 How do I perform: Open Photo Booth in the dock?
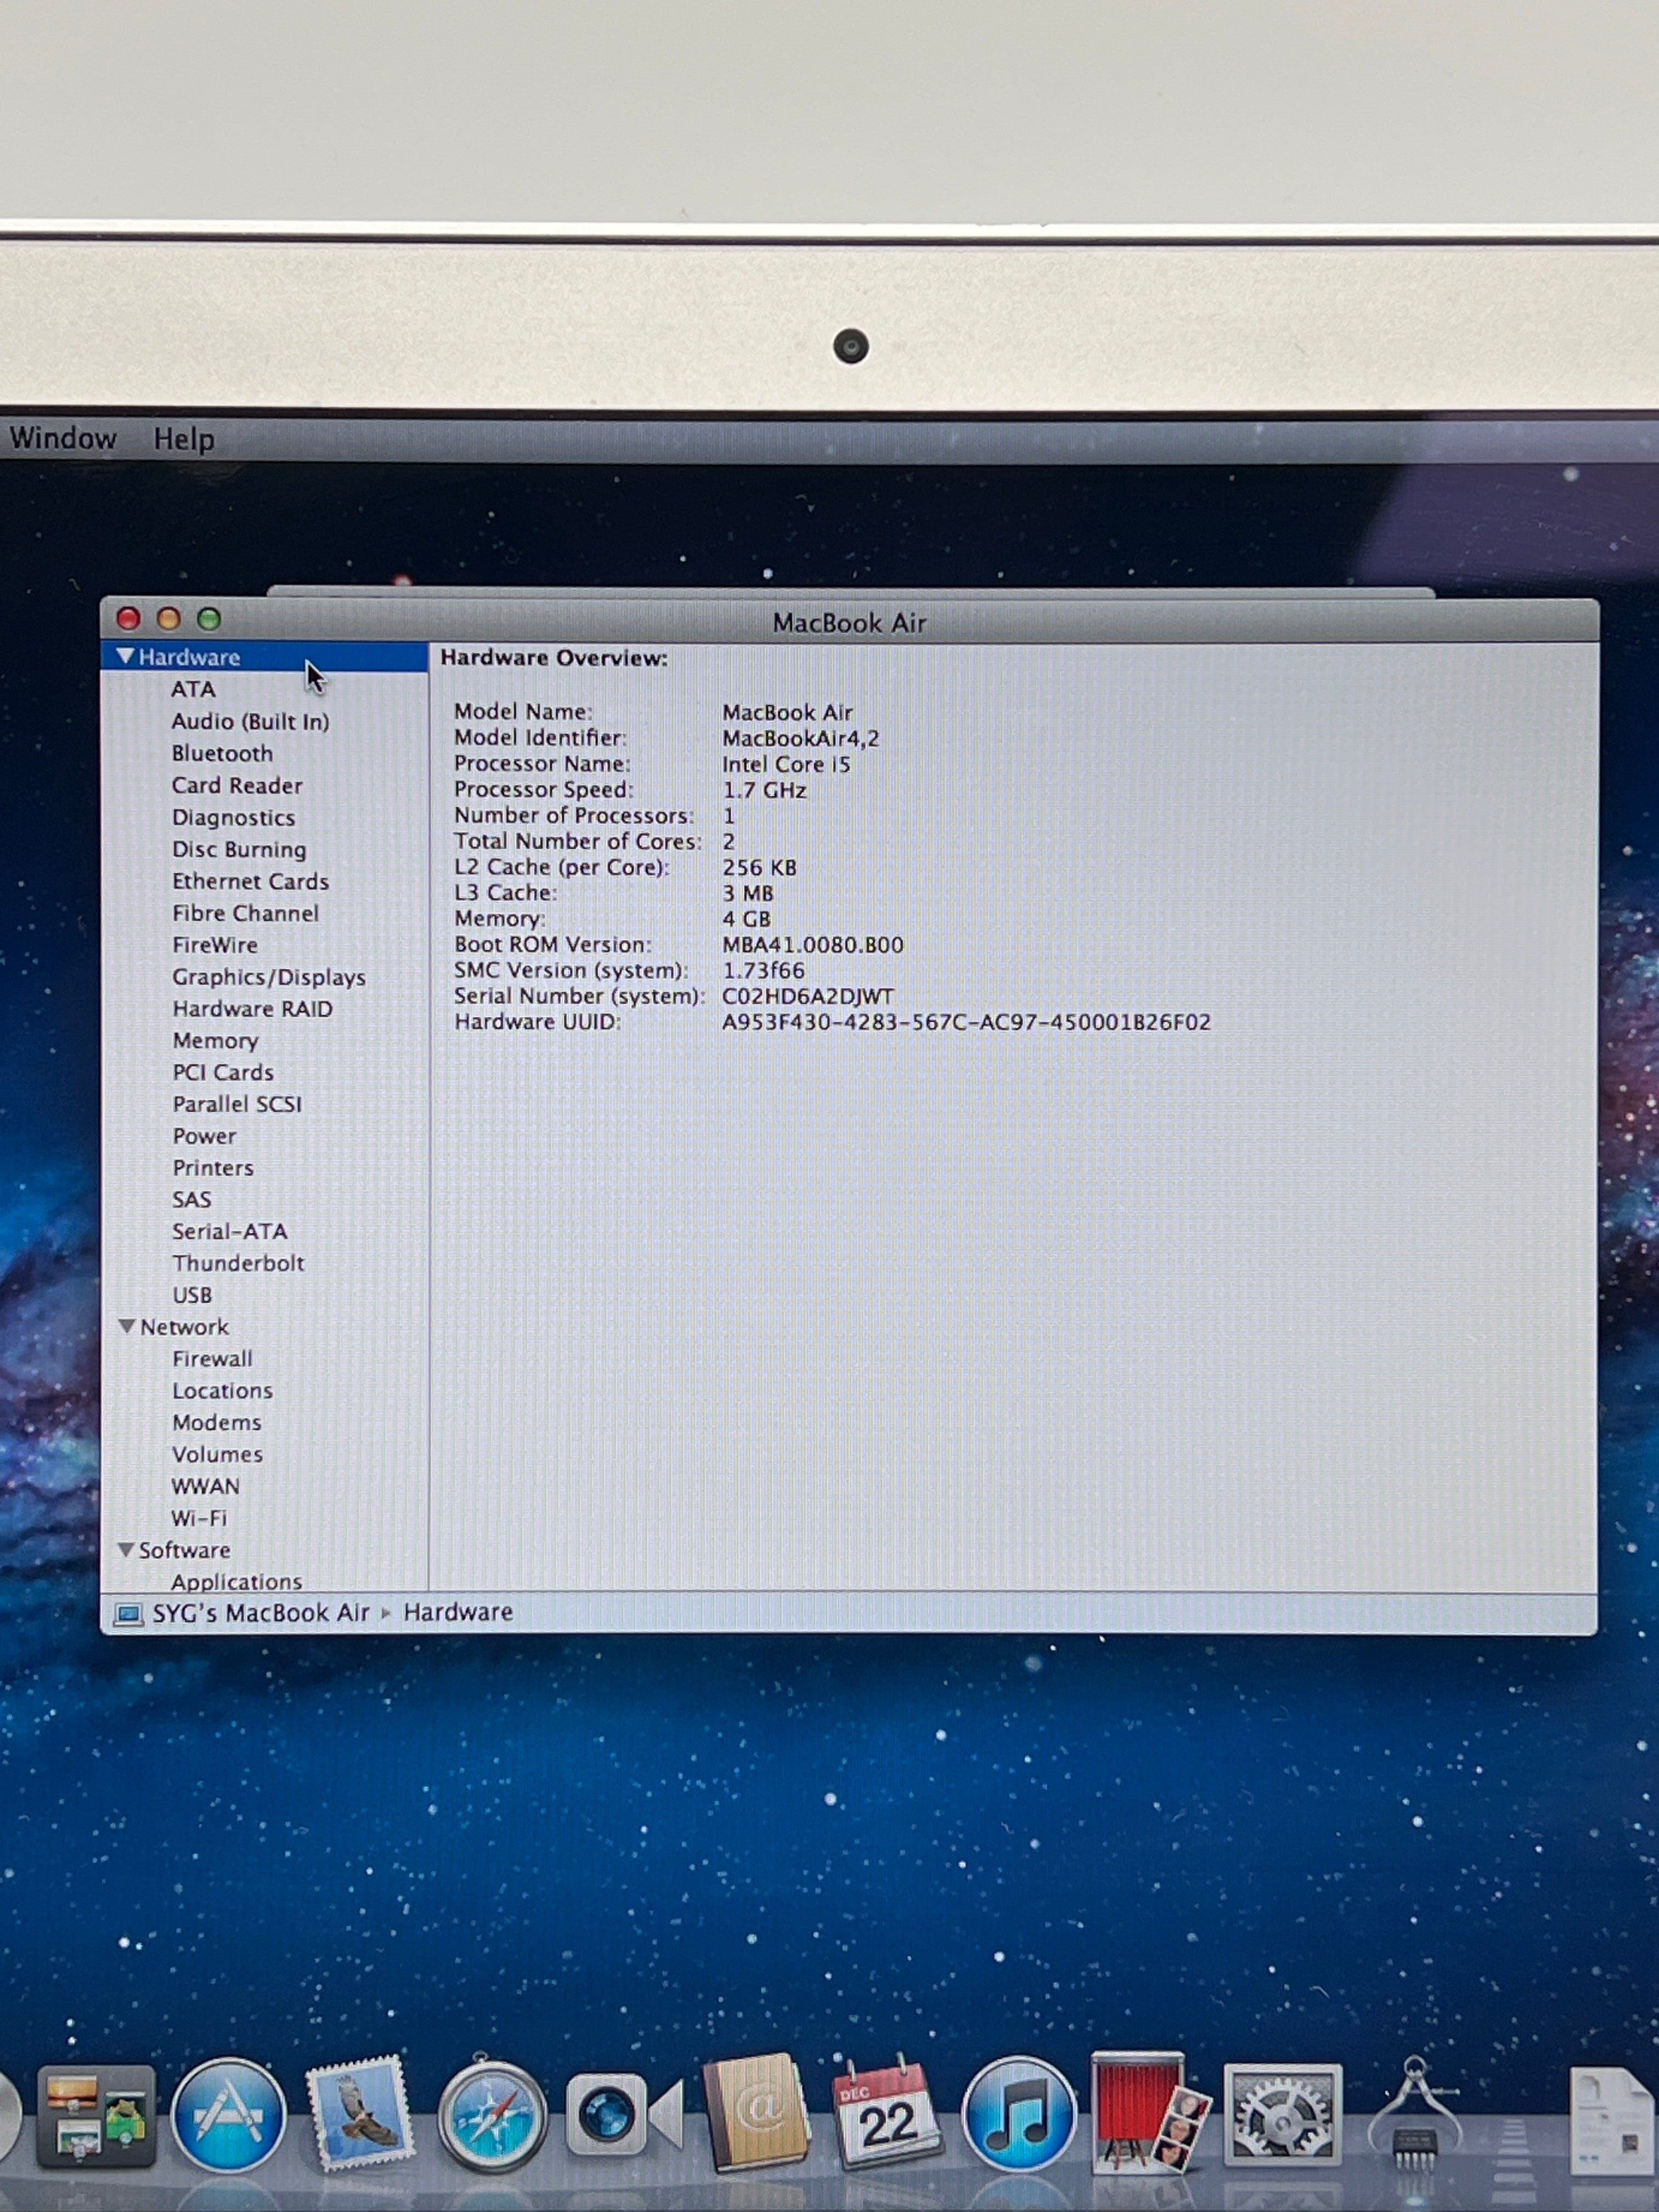point(1150,2112)
